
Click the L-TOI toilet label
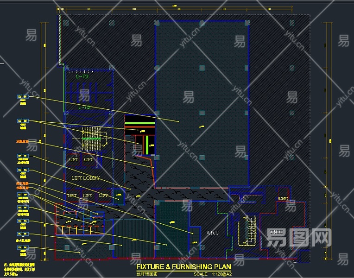pos(84,107)
